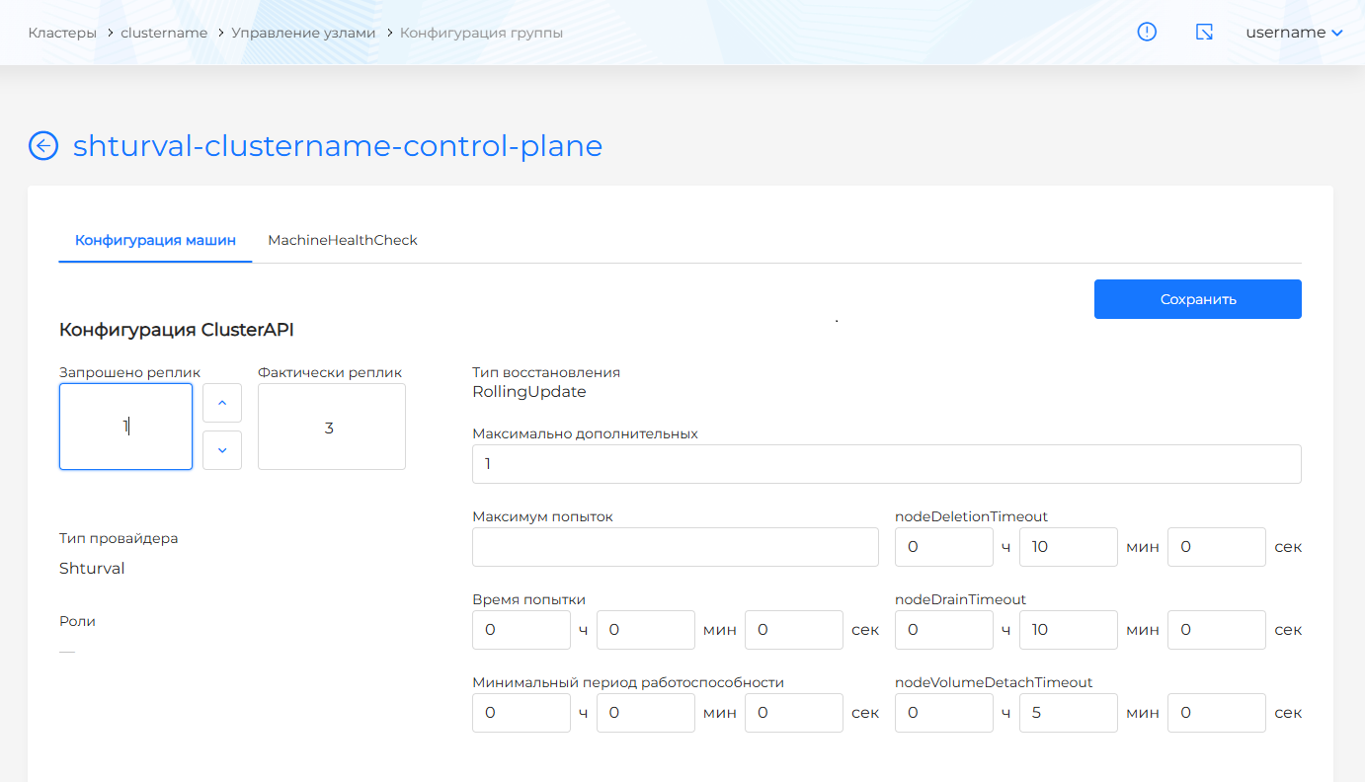Open the username dropdown menu

pos(1294,33)
